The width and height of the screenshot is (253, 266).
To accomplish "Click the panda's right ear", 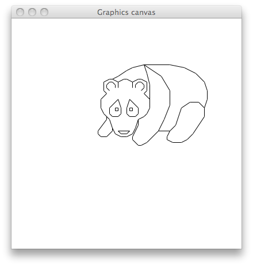I will [140, 86].
